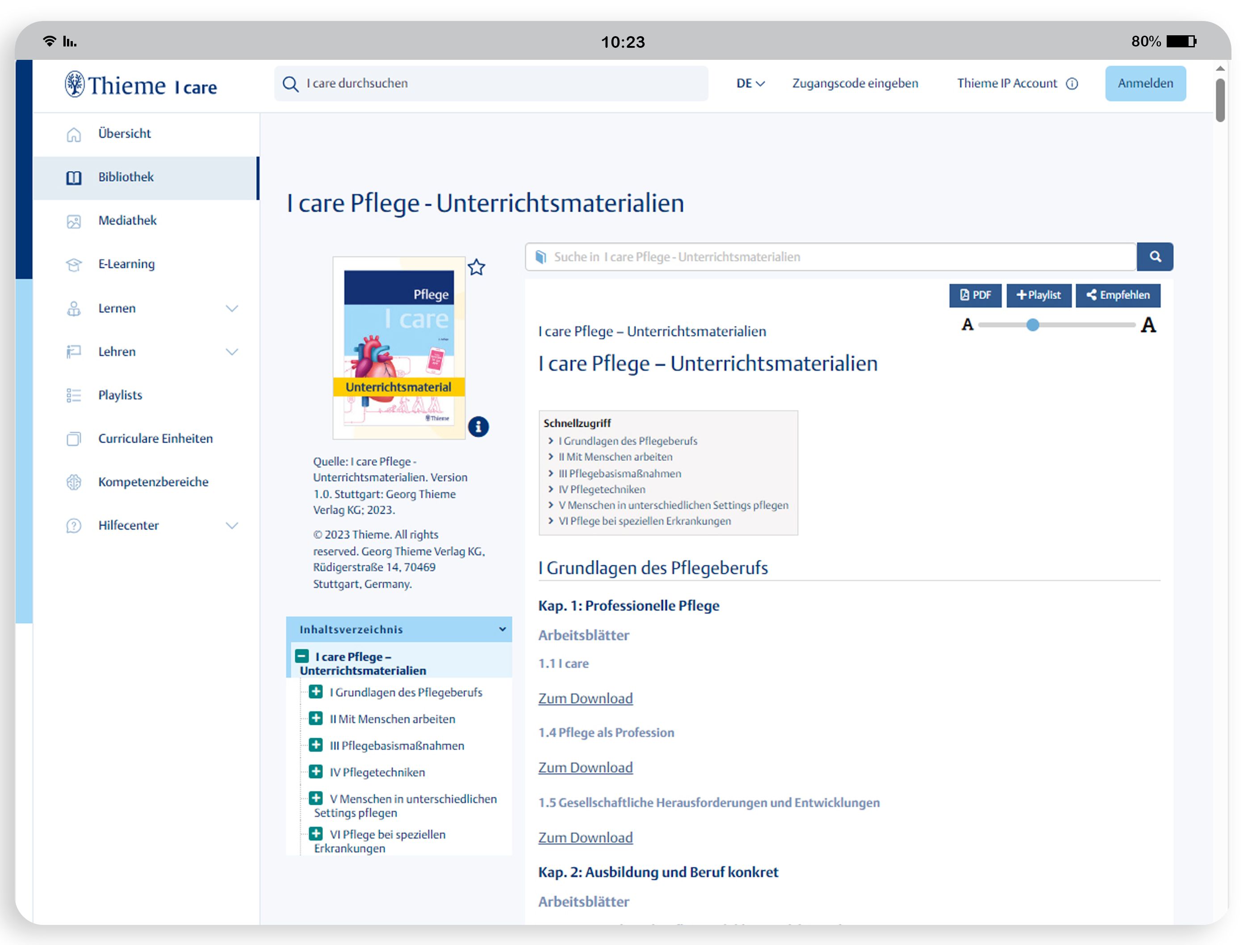
Task: Expand the Lehren submenu chevron
Action: [231, 352]
